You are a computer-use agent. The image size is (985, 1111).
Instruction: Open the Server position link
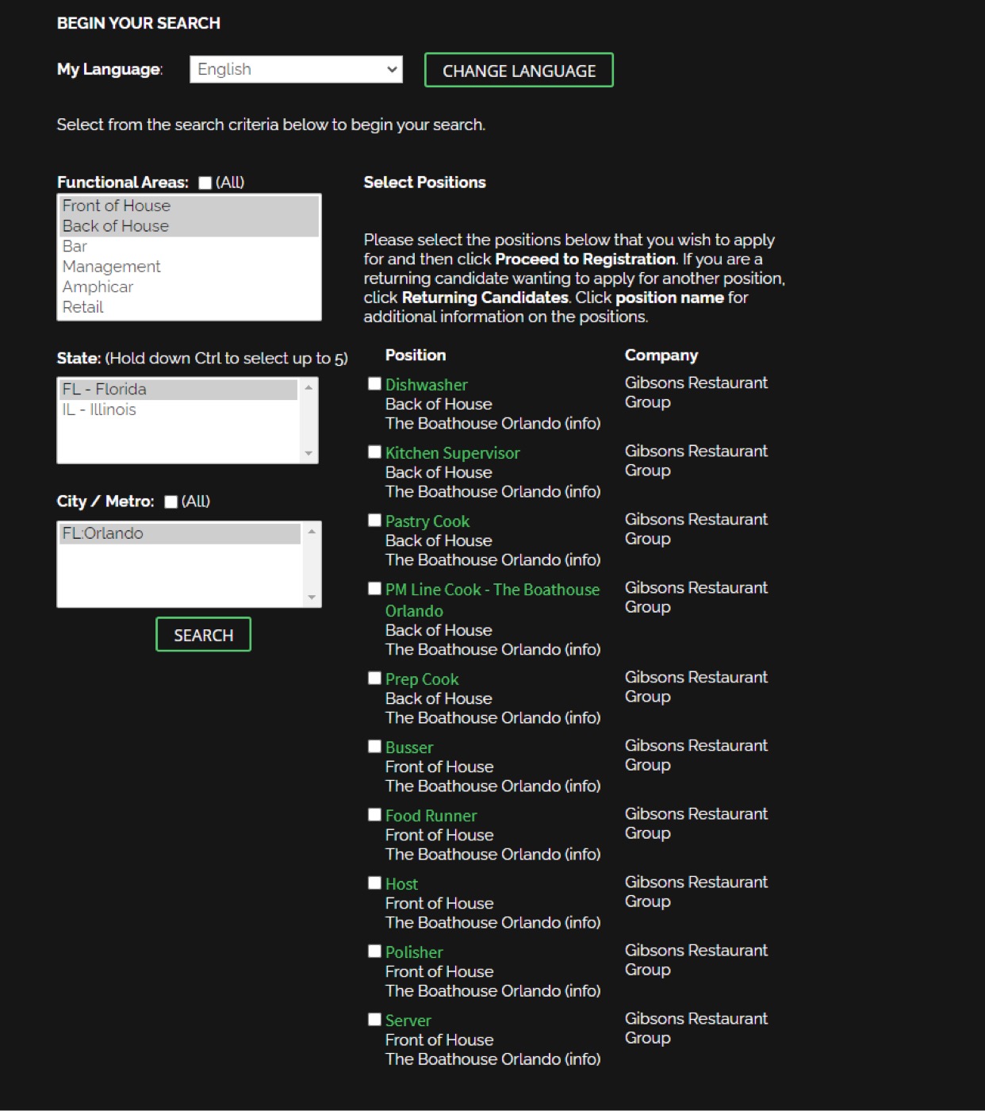click(x=408, y=1021)
